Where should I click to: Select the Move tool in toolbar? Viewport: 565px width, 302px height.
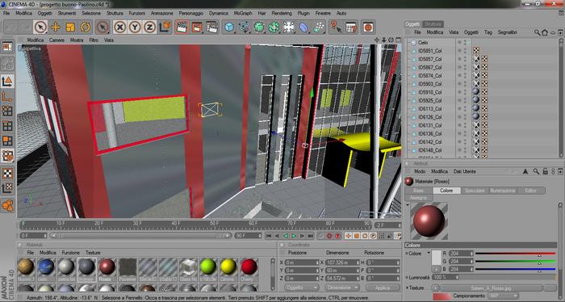pyautogui.click(x=56, y=27)
